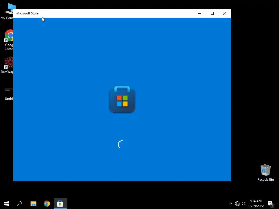Click the Show desktop strip on taskbar
This screenshot has width=279, height=209.
(x=278, y=204)
